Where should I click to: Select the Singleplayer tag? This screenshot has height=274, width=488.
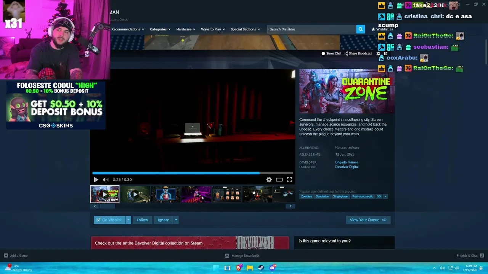340,196
